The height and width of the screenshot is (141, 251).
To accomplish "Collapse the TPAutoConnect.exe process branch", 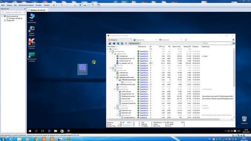I will click(117, 80).
